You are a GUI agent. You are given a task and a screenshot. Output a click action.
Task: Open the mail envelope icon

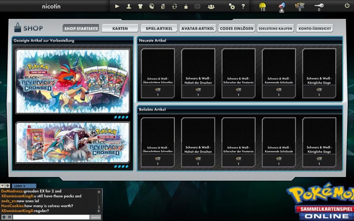[x=197, y=6]
